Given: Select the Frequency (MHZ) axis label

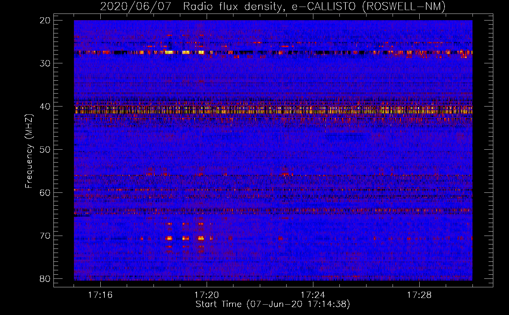Looking at the screenshot, I should point(29,151).
